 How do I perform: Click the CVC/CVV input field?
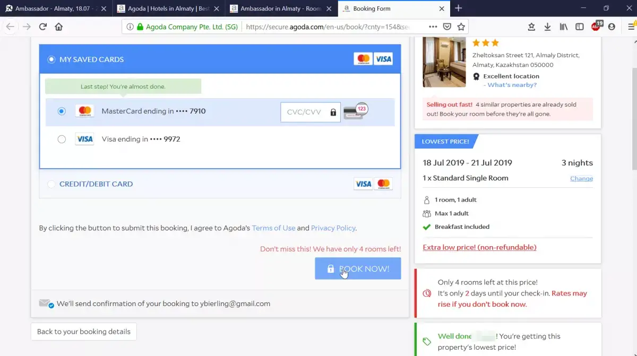click(311, 112)
